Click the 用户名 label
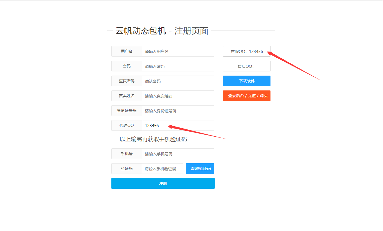This screenshot has height=231, width=383. click(x=127, y=51)
